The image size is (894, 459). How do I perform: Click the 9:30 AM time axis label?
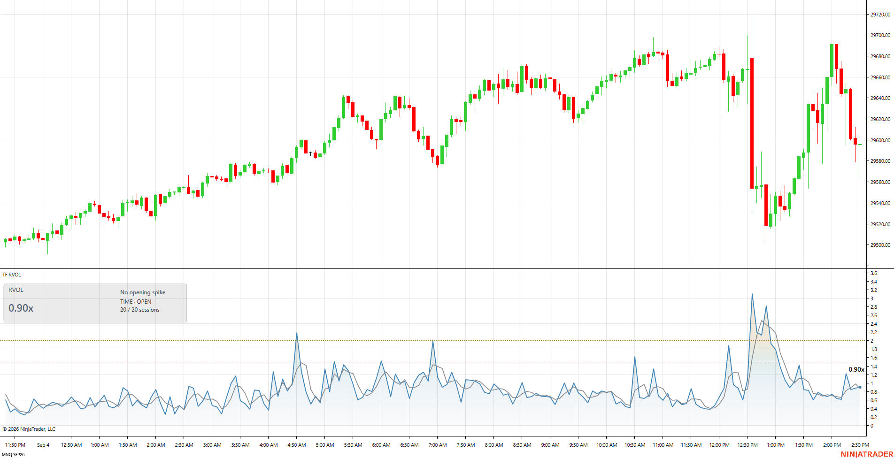coord(578,445)
